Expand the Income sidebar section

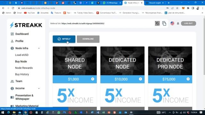[x=39, y=88]
